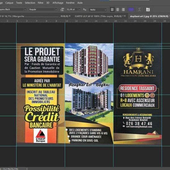Click the center text alignment icon
Image resolution: width=170 pixels, height=170 pixels.
[x=118, y=9]
